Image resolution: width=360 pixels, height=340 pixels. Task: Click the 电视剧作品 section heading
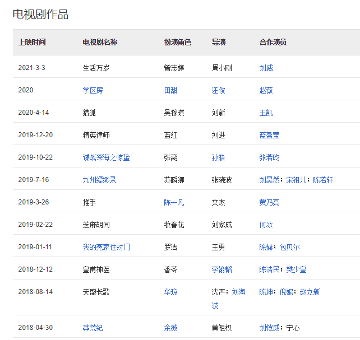[x=40, y=14]
